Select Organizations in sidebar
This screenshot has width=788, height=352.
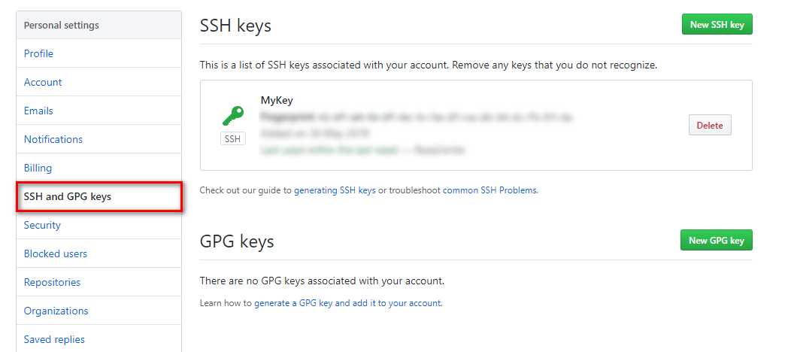click(x=56, y=311)
